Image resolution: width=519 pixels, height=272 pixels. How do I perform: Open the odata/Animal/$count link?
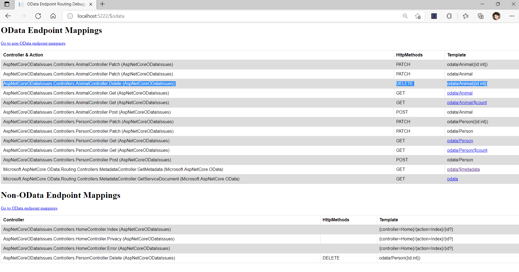(x=467, y=102)
